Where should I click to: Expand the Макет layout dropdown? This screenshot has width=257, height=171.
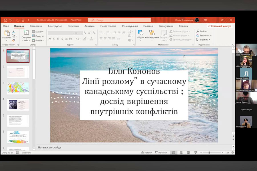[38, 32]
